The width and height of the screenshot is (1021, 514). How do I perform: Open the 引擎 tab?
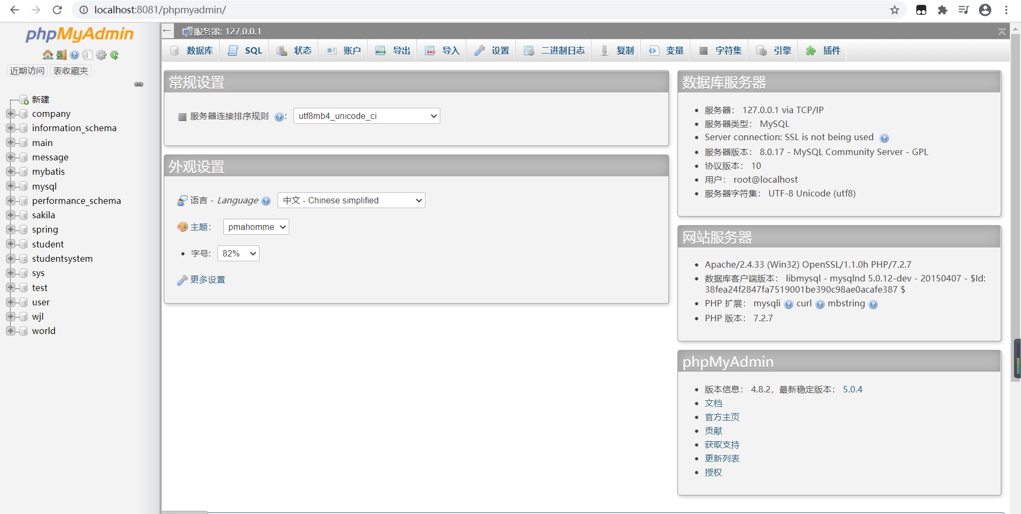[773, 50]
